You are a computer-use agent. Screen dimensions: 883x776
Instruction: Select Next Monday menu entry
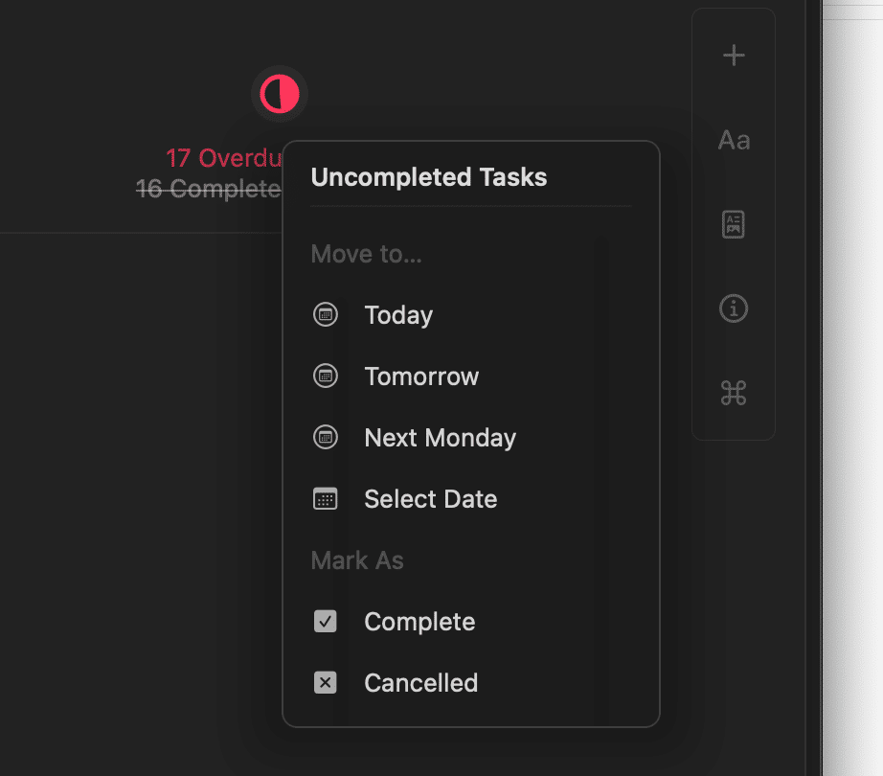(471, 437)
